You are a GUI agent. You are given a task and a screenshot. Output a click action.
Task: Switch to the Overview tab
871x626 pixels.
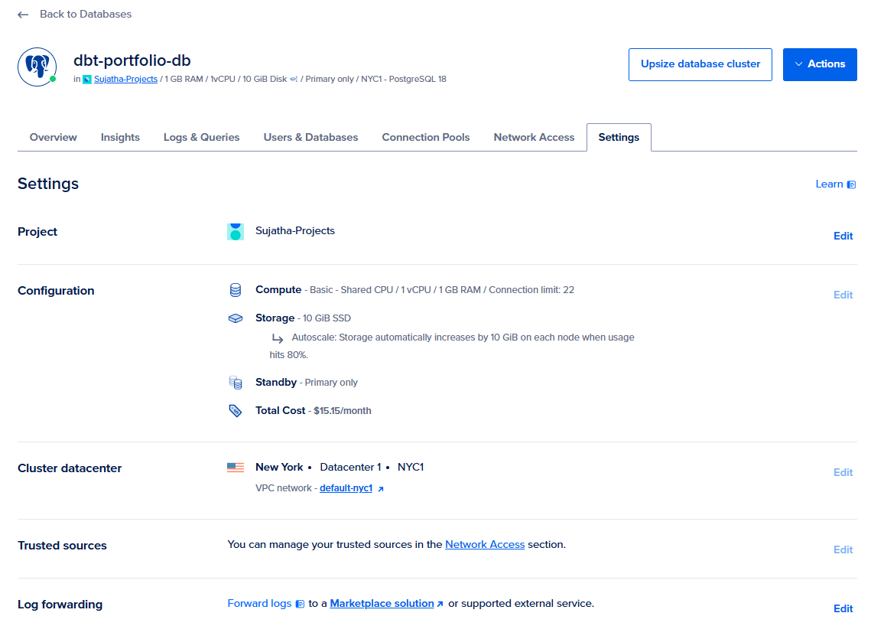coord(54,137)
